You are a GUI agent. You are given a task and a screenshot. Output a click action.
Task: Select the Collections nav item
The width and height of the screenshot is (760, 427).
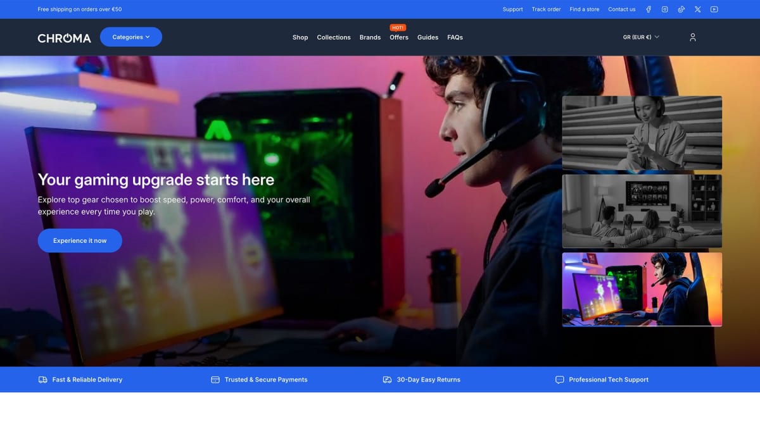[x=333, y=37]
